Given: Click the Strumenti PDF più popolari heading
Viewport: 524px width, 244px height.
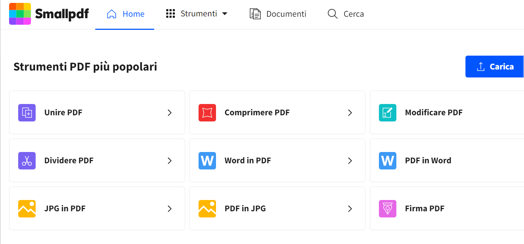Looking at the screenshot, I should tap(85, 67).
